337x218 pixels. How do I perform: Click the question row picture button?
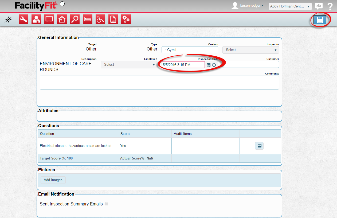tap(259, 146)
